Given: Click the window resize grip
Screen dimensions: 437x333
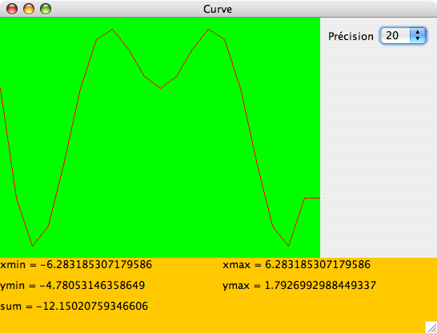Looking at the screenshot, I should click(x=431, y=327).
